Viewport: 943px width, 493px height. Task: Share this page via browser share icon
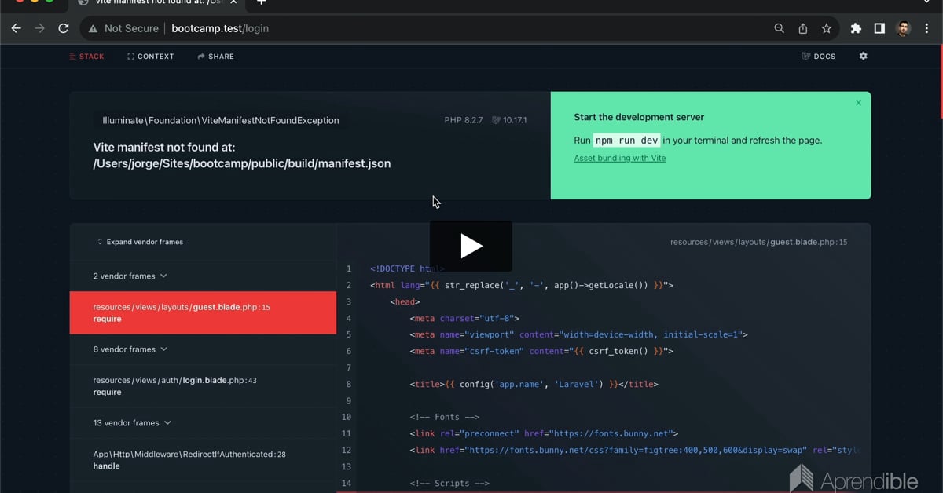(802, 28)
